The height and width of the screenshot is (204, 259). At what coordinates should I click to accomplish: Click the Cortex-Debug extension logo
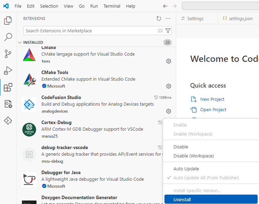29,130
